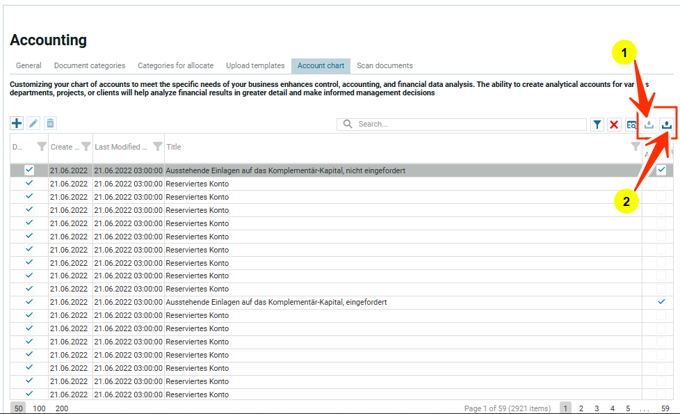
Task: Toggle the right-side checkbox in highlighted first row
Action: (661, 170)
